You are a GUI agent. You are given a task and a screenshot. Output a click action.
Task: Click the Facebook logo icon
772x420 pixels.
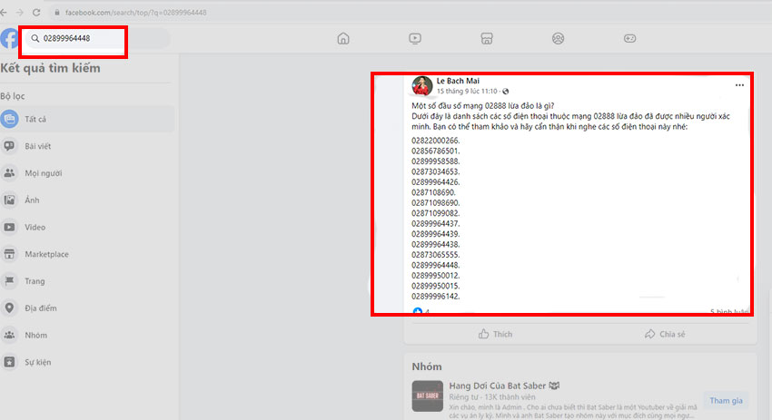coord(9,38)
